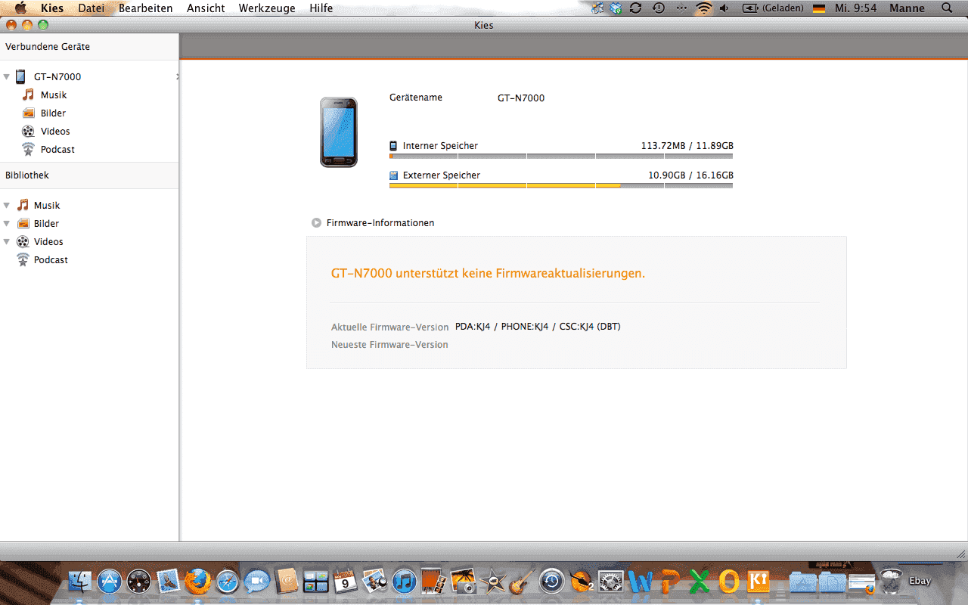Launch App Store from the Dock

[110, 582]
